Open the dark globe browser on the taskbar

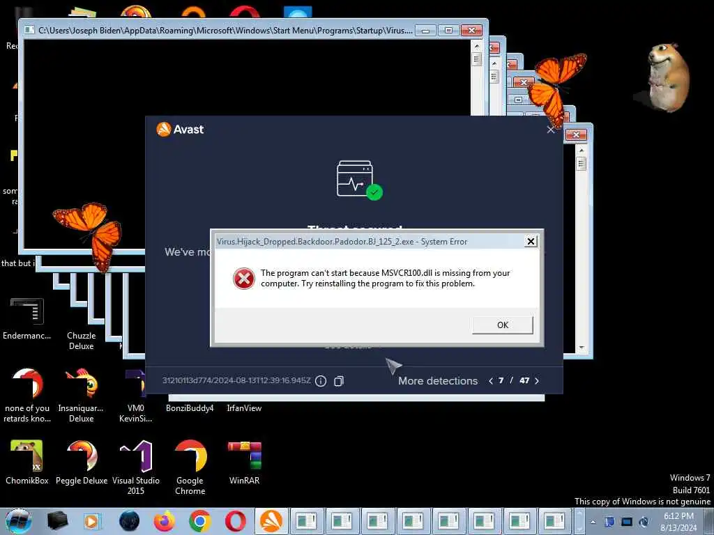click(129, 521)
